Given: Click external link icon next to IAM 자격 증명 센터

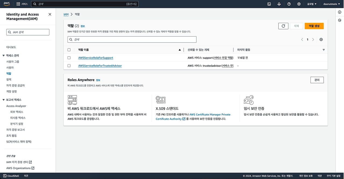Looking at the screenshot, I should click(30, 162).
